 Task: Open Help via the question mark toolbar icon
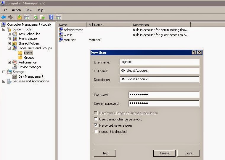pos(52,17)
